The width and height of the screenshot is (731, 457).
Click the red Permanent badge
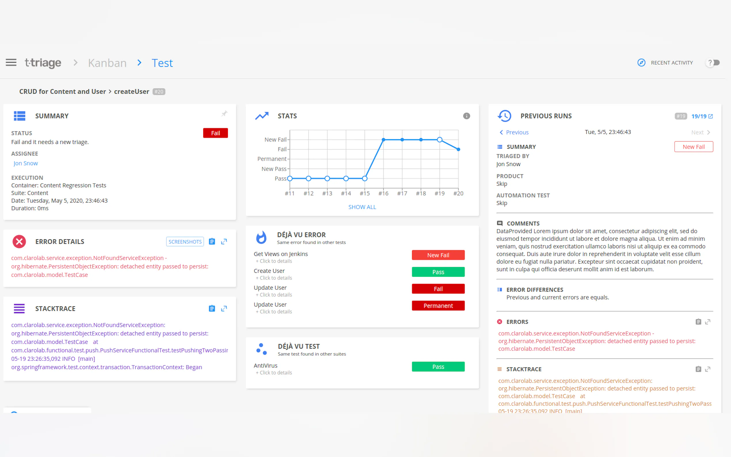tap(438, 306)
